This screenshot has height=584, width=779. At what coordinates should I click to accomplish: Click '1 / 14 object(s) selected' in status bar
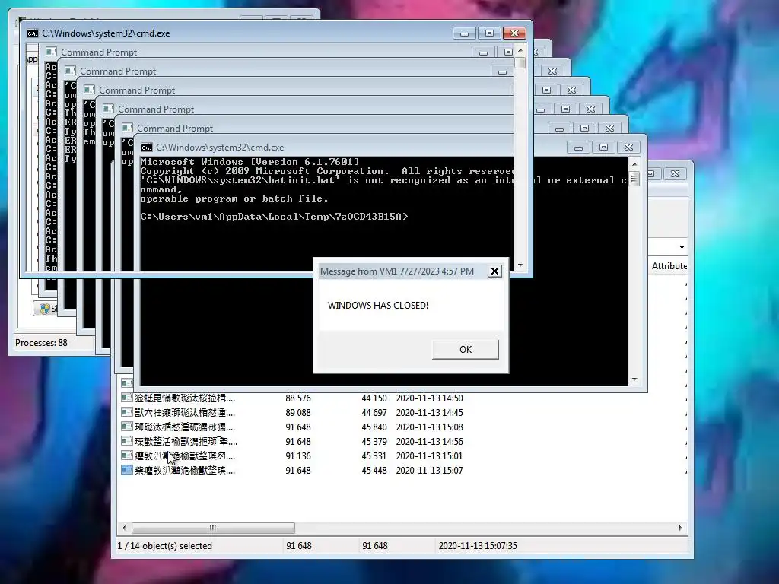point(164,546)
